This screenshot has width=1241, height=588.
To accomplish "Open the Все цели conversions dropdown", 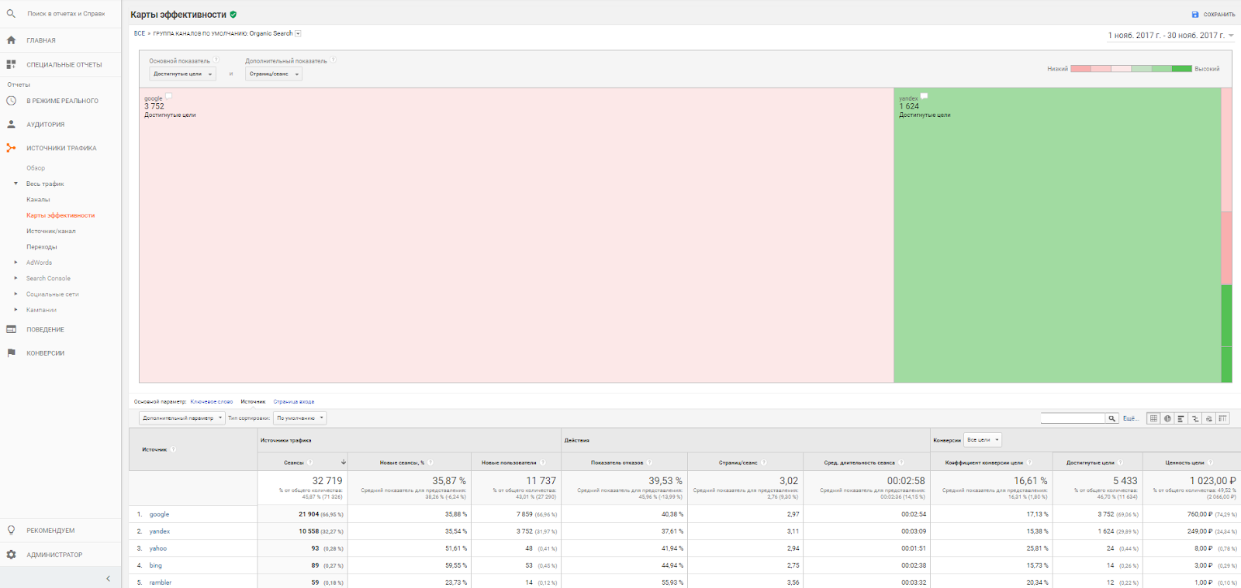I will click(x=983, y=440).
